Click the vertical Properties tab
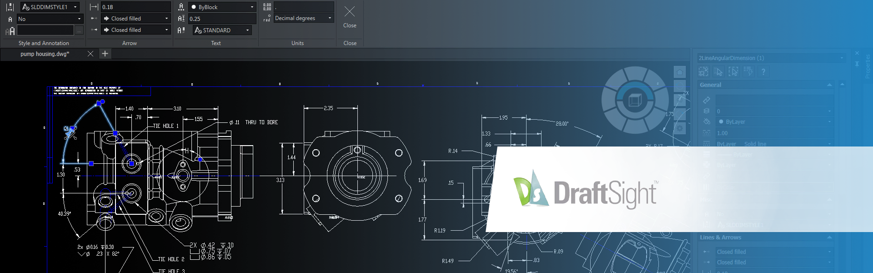 point(868,66)
